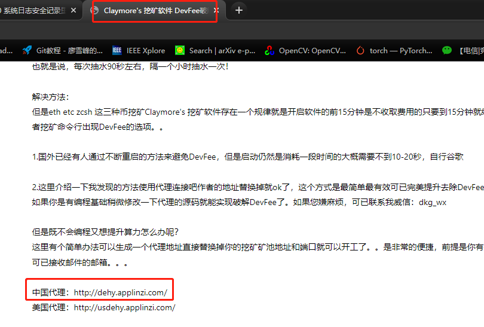This screenshot has height=327, width=484.
Task: Click the paragraph starting 2.这里介绍一下我发现的方法
Action: tap(258, 187)
